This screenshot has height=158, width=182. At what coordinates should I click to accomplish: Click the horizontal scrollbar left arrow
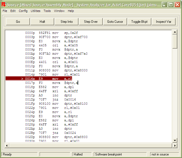7,146
